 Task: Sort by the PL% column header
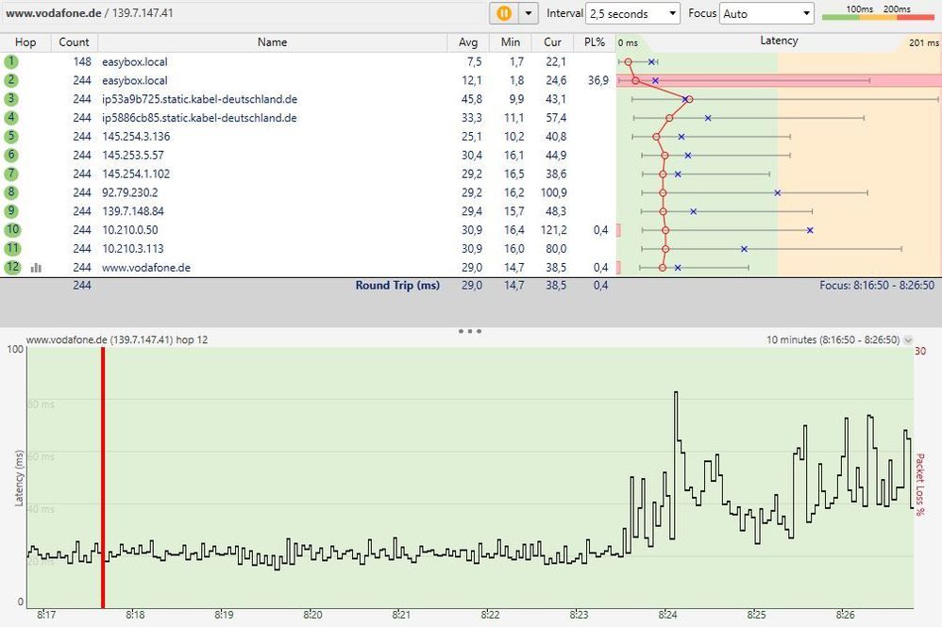[x=595, y=42]
